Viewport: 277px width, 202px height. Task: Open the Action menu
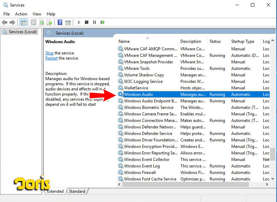tap(21, 14)
